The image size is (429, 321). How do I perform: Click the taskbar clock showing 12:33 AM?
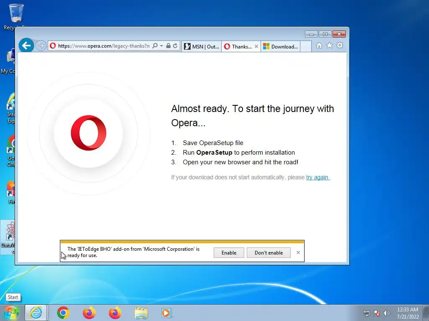[x=407, y=313]
